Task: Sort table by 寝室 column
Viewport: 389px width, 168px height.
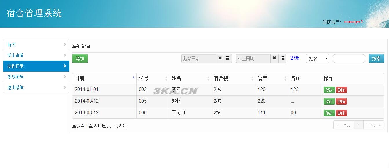Action: (272, 78)
